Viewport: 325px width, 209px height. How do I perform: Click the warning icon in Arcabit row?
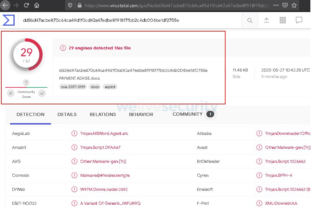point(74,147)
